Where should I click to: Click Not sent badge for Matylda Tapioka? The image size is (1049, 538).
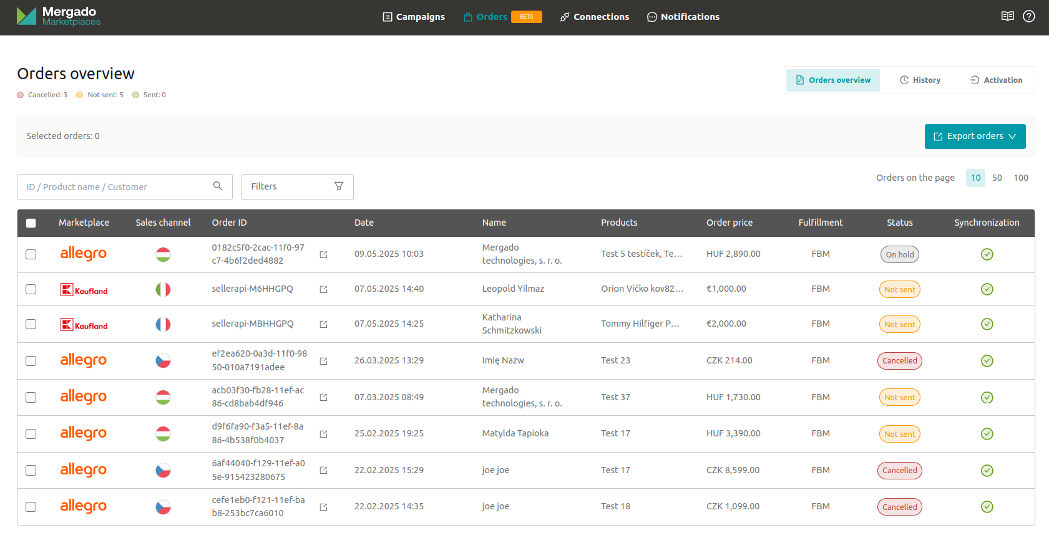[x=900, y=434]
